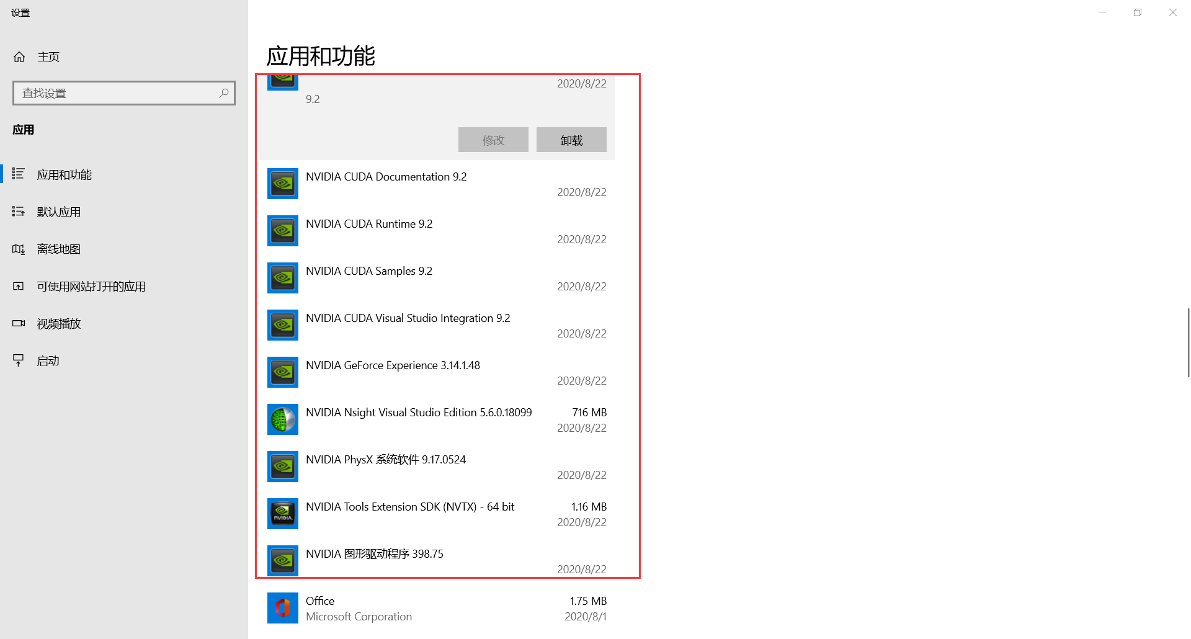Click version 9.2 text in expanded entry
The width and height of the screenshot is (1191, 639).
313,99
